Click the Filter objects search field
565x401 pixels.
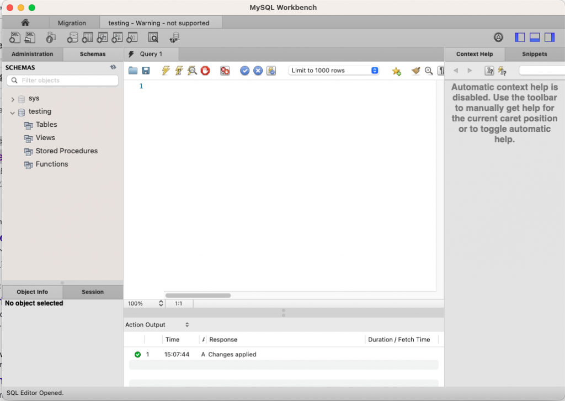63,81
